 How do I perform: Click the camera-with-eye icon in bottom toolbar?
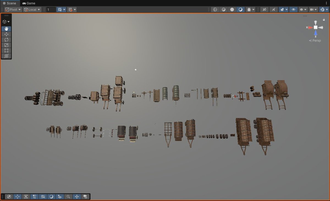(x=85, y=197)
